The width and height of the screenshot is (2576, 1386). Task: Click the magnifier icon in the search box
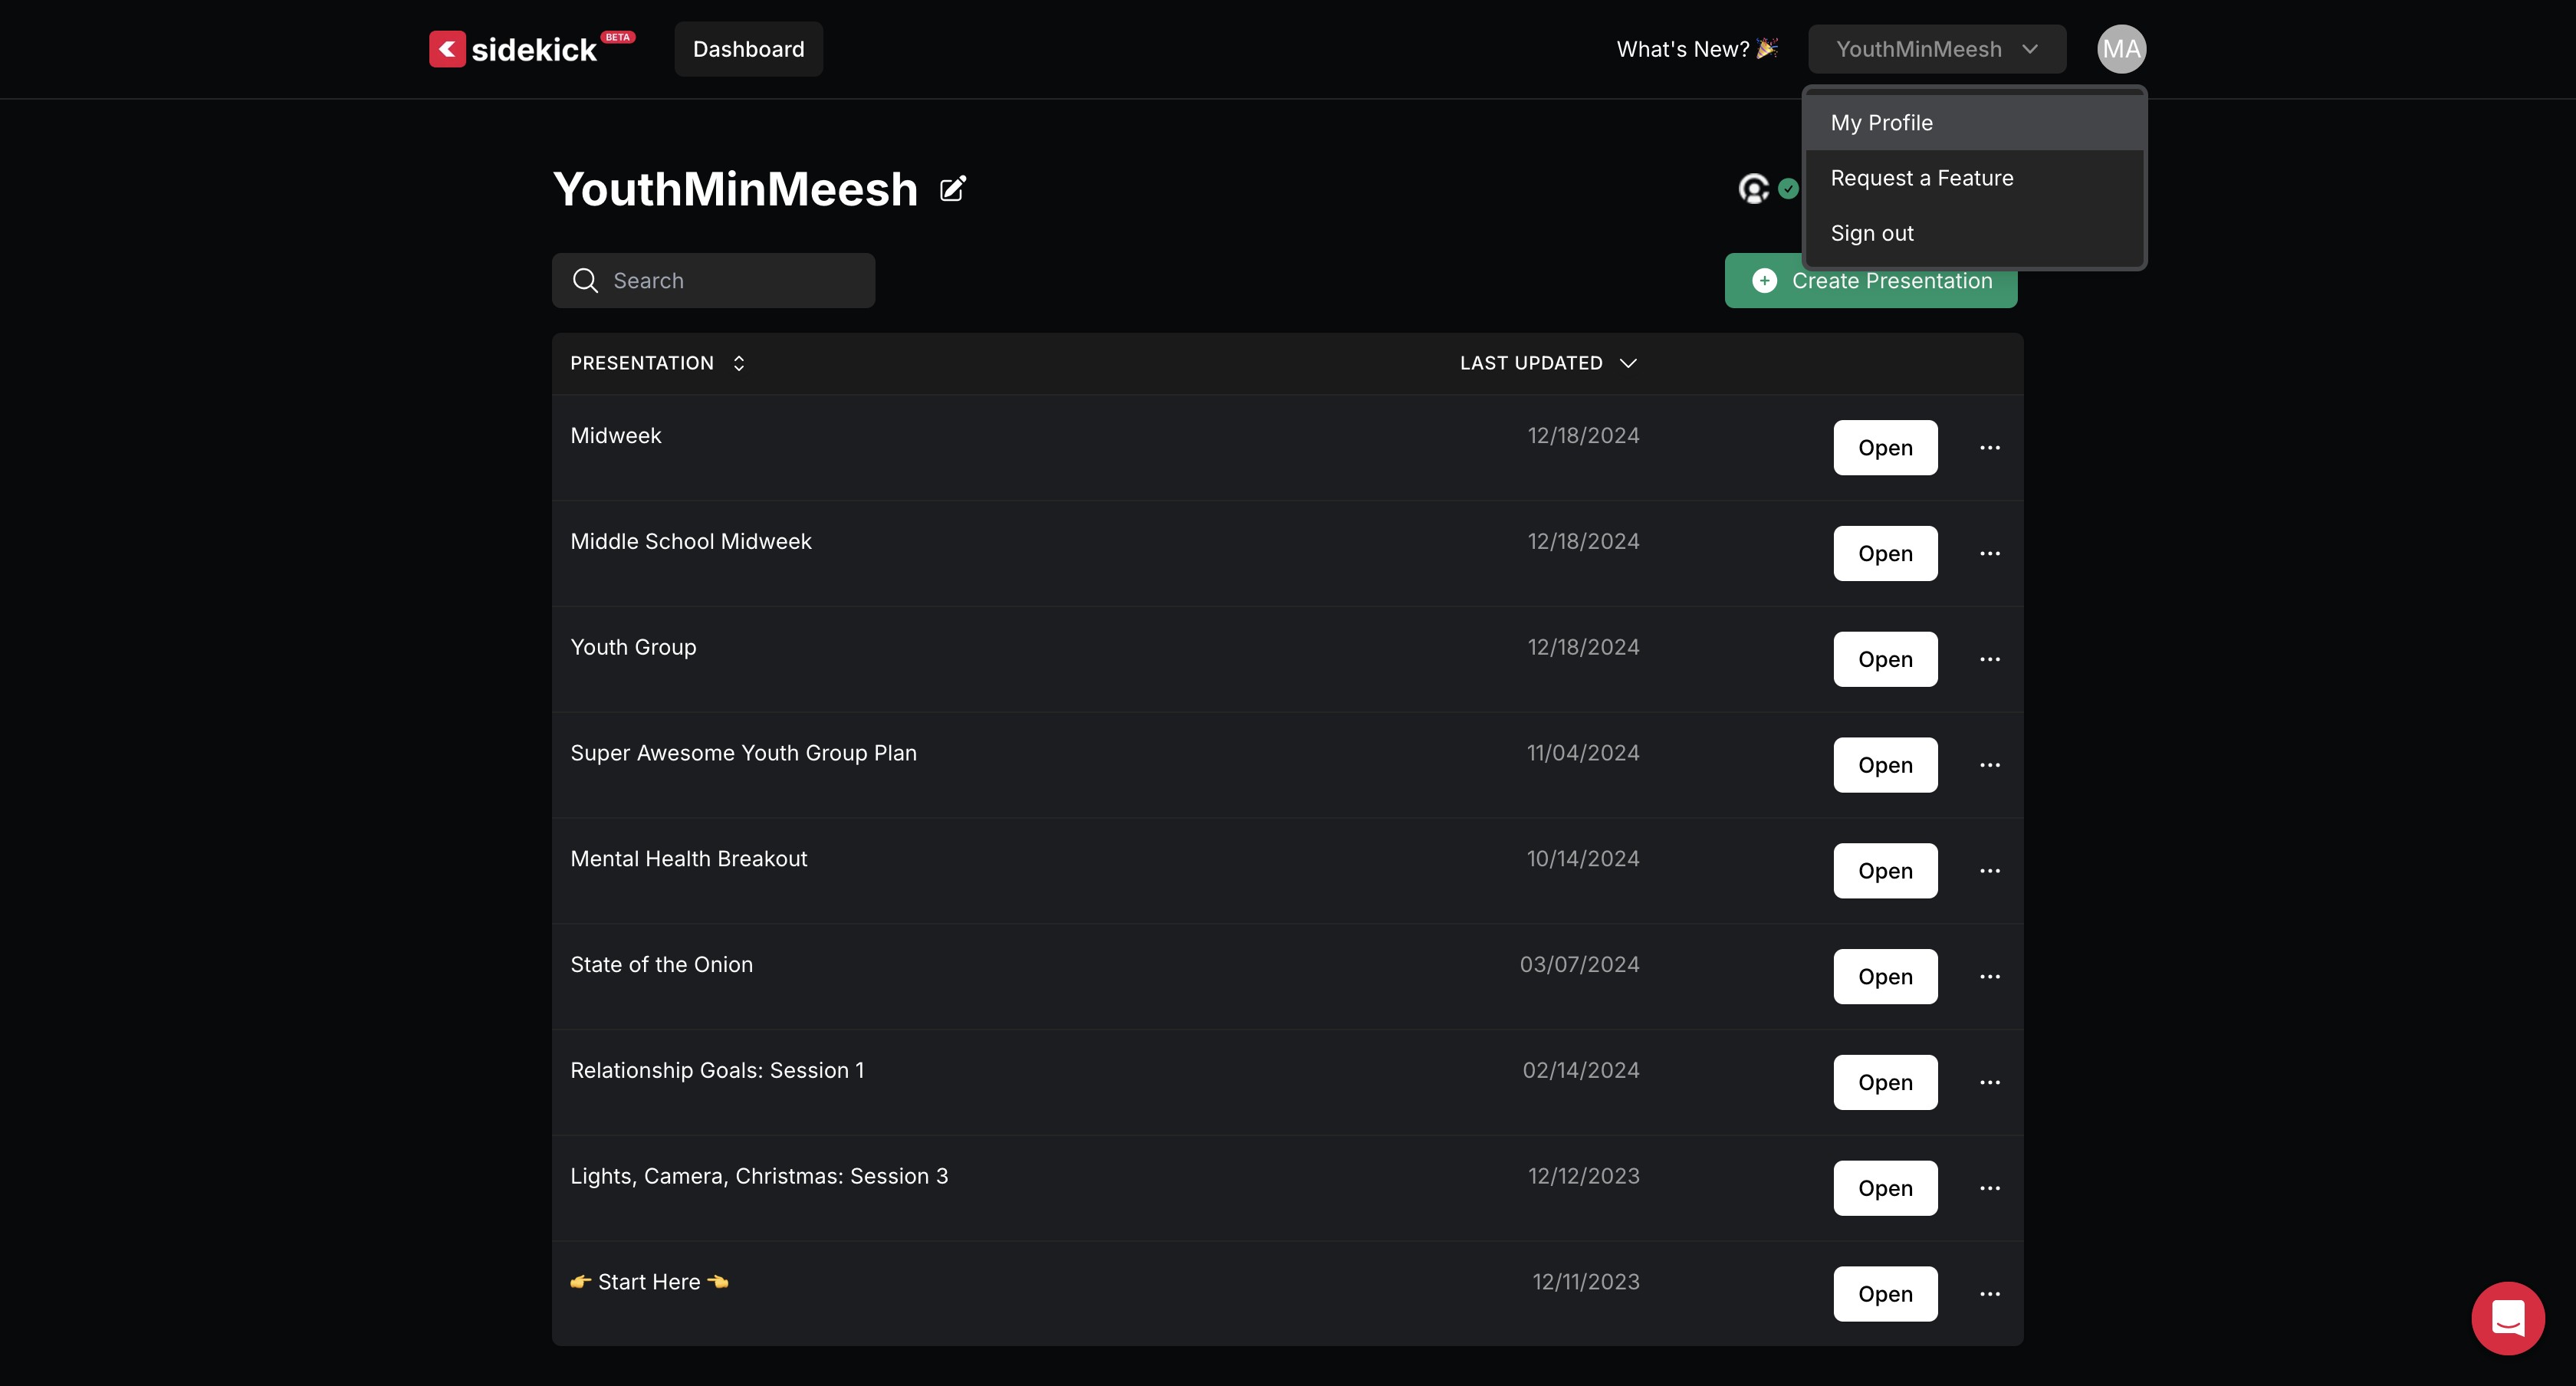pos(585,281)
